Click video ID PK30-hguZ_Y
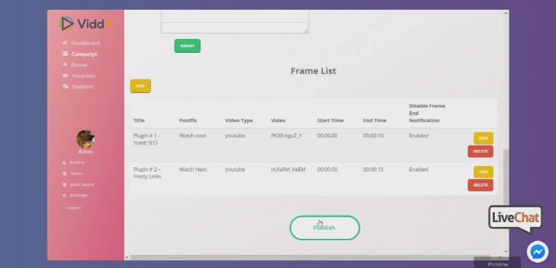The image size is (556, 268). point(286,135)
